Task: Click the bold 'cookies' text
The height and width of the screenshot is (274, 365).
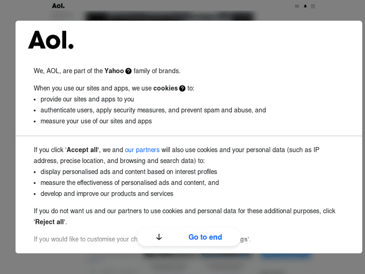Action: click(x=165, y=89)
